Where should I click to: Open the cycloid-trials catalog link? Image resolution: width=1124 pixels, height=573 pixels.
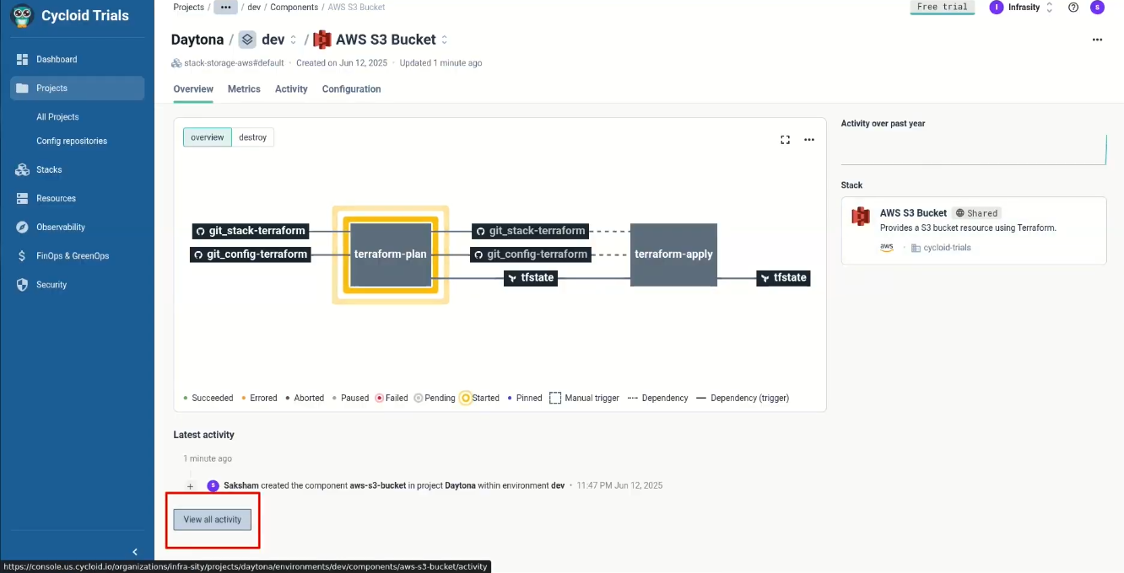pyautogui.click(x=942, y=248)
